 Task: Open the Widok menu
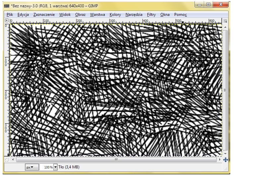(65, 15)
